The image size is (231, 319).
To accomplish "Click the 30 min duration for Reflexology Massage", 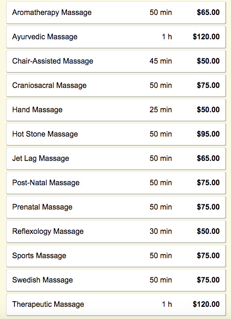I will click(x=161, y=232).
